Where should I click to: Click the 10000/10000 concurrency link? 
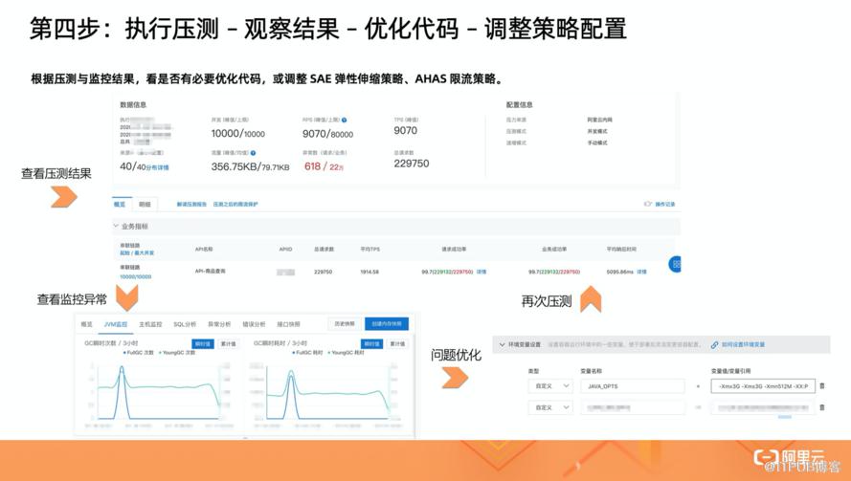pos(136,276)
